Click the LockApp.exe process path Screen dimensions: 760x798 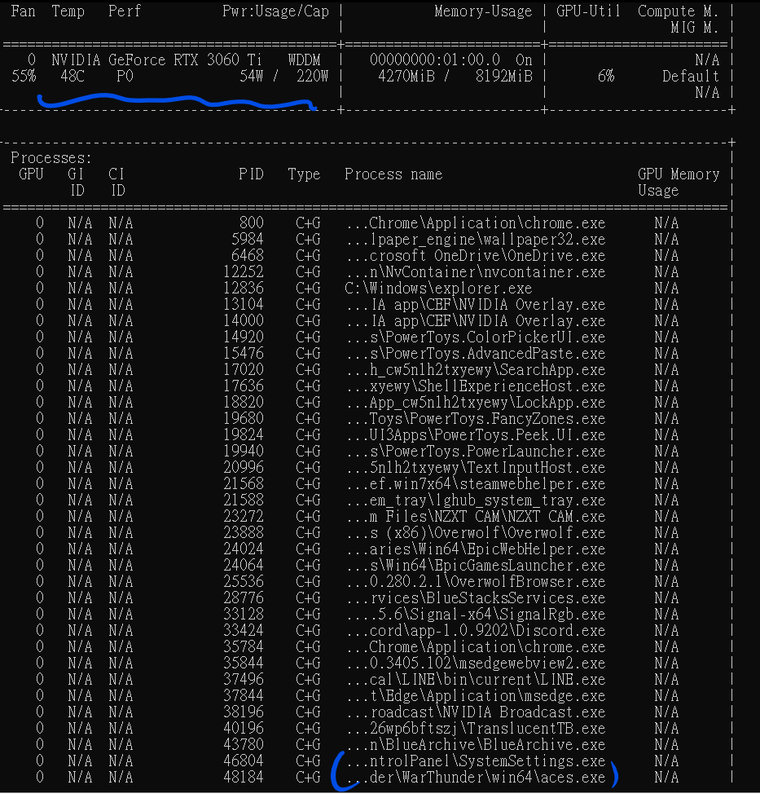click(476, 402)
